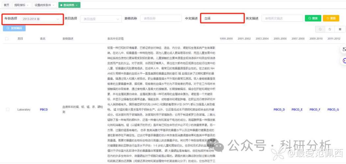Click the 年份选择 filter label

(11, 18)
